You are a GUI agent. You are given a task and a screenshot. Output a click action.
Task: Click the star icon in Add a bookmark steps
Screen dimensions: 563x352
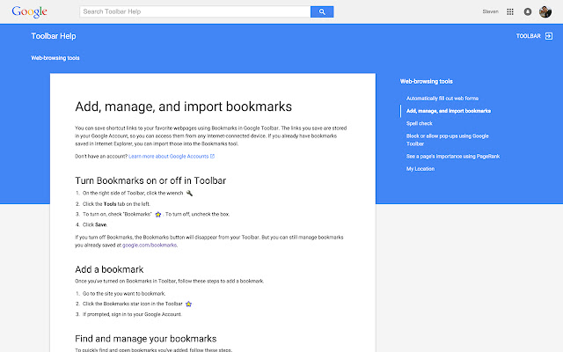[188, 304]
